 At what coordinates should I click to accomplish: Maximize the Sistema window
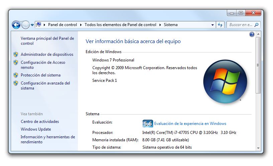[241, 13]
